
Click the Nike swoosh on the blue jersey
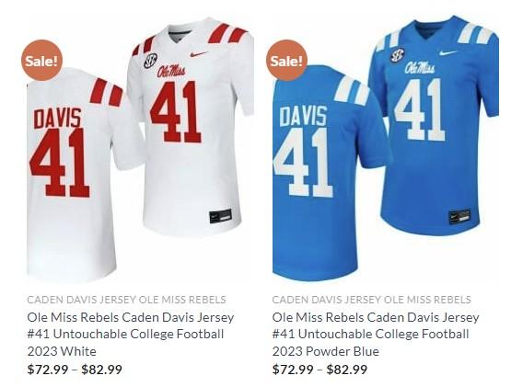[447, 52]
